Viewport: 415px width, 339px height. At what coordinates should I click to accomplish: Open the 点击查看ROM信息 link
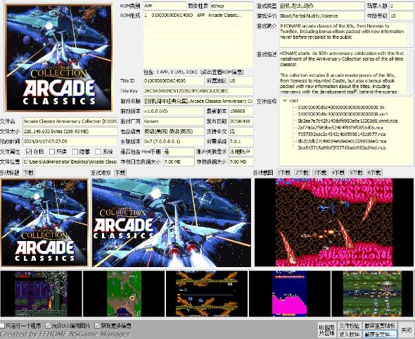pos(222,72)
